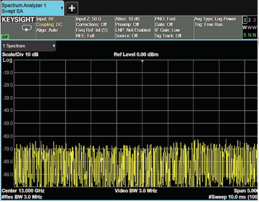Open the Input Z and corrections panel
259x202 pixels.
click(x=94, y=27)
